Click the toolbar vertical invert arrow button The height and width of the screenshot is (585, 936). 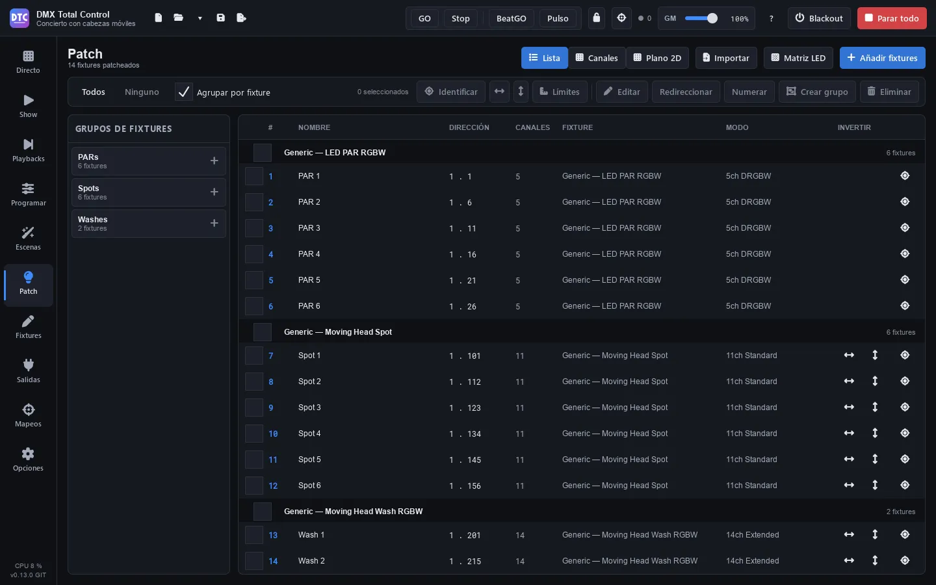(521, 92)
